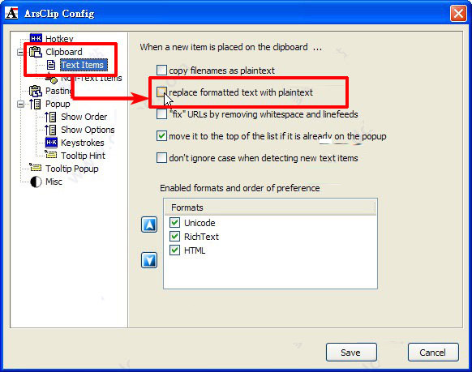Click the Hotkey tree icon
Screen dimensions: 472x372
click(x=36, y=38)
